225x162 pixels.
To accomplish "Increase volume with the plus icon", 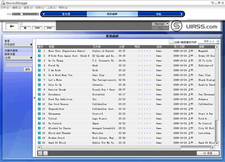I will coord(37,14).
